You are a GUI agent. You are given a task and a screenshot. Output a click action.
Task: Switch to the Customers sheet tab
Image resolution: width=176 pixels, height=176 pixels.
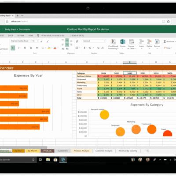pos(63,151)
